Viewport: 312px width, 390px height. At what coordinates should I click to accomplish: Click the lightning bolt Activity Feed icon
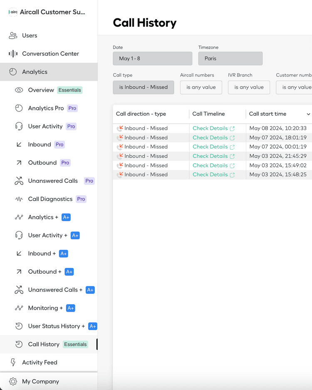13,363
